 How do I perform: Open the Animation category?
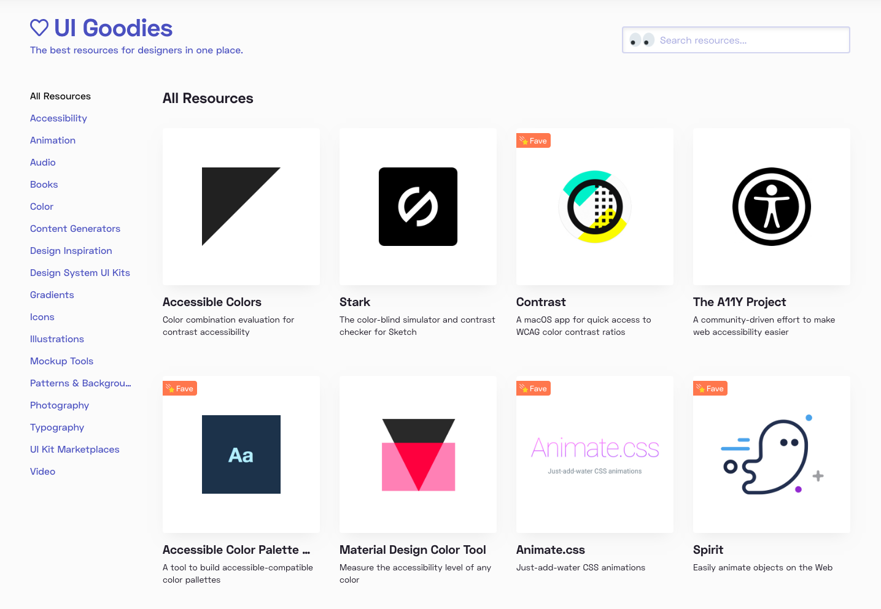pos(53,140)
